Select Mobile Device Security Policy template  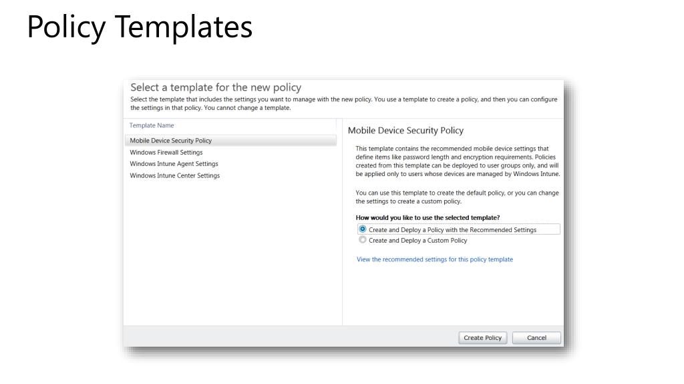230,141
